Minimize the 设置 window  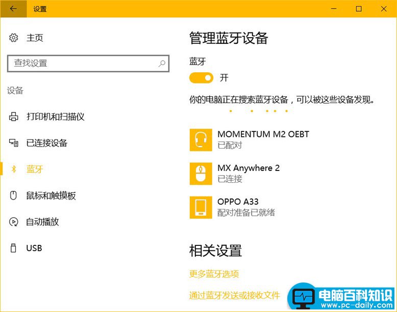334,9
